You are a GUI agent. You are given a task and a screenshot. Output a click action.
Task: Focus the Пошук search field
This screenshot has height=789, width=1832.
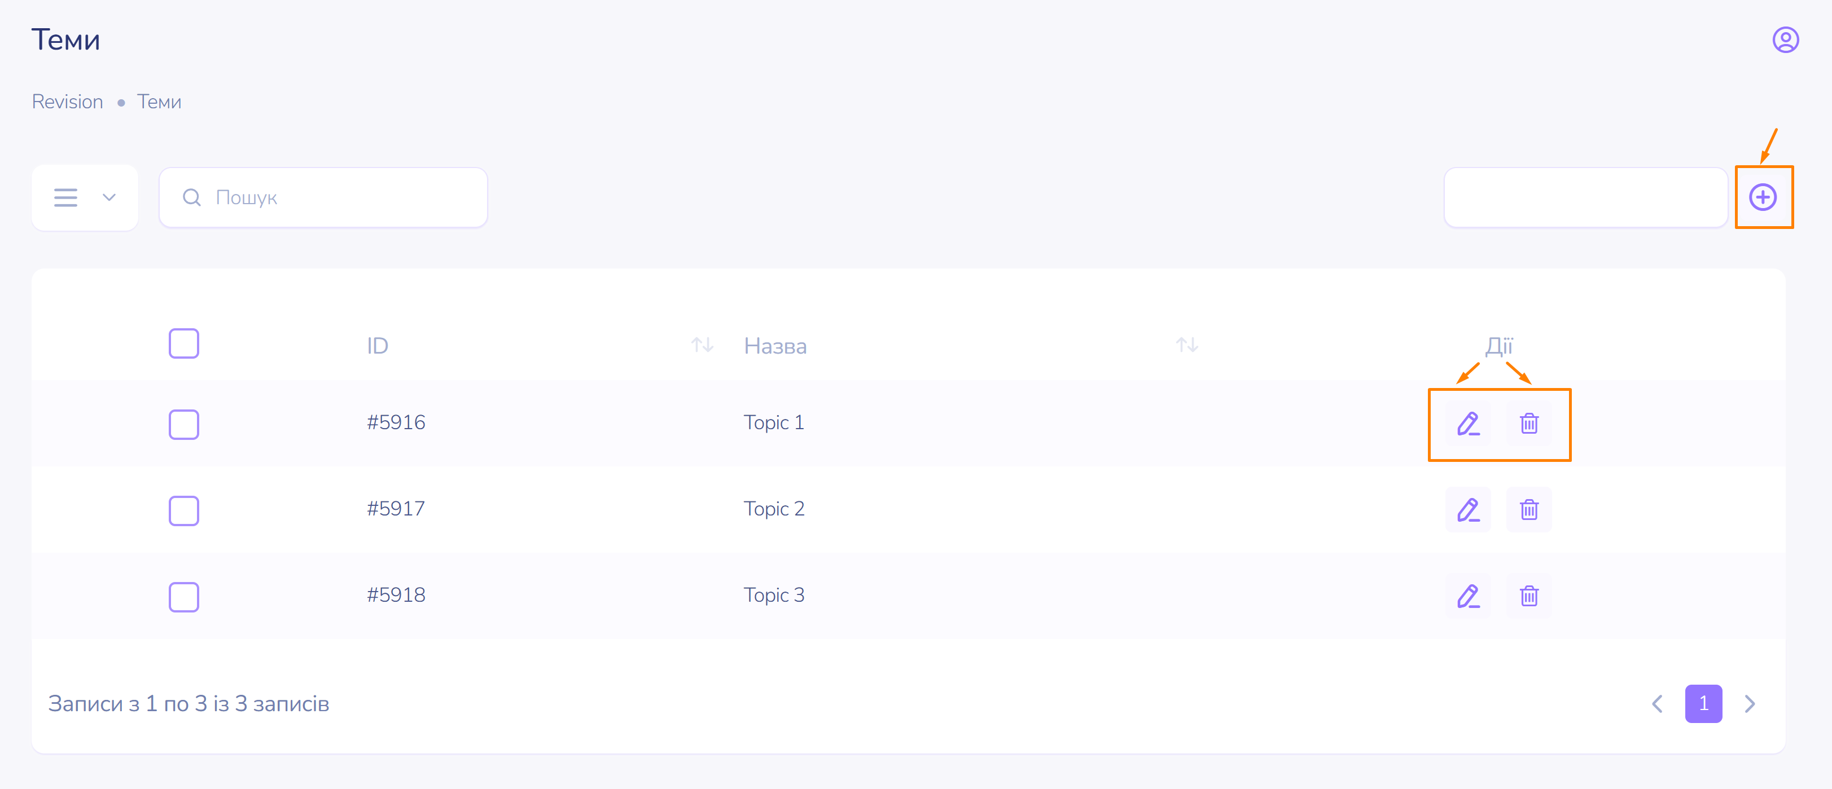pyautogui.click(x=334, y=197)
